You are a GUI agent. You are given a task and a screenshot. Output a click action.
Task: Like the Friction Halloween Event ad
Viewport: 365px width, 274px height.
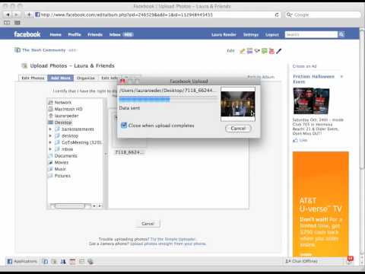tap(300, 140)
